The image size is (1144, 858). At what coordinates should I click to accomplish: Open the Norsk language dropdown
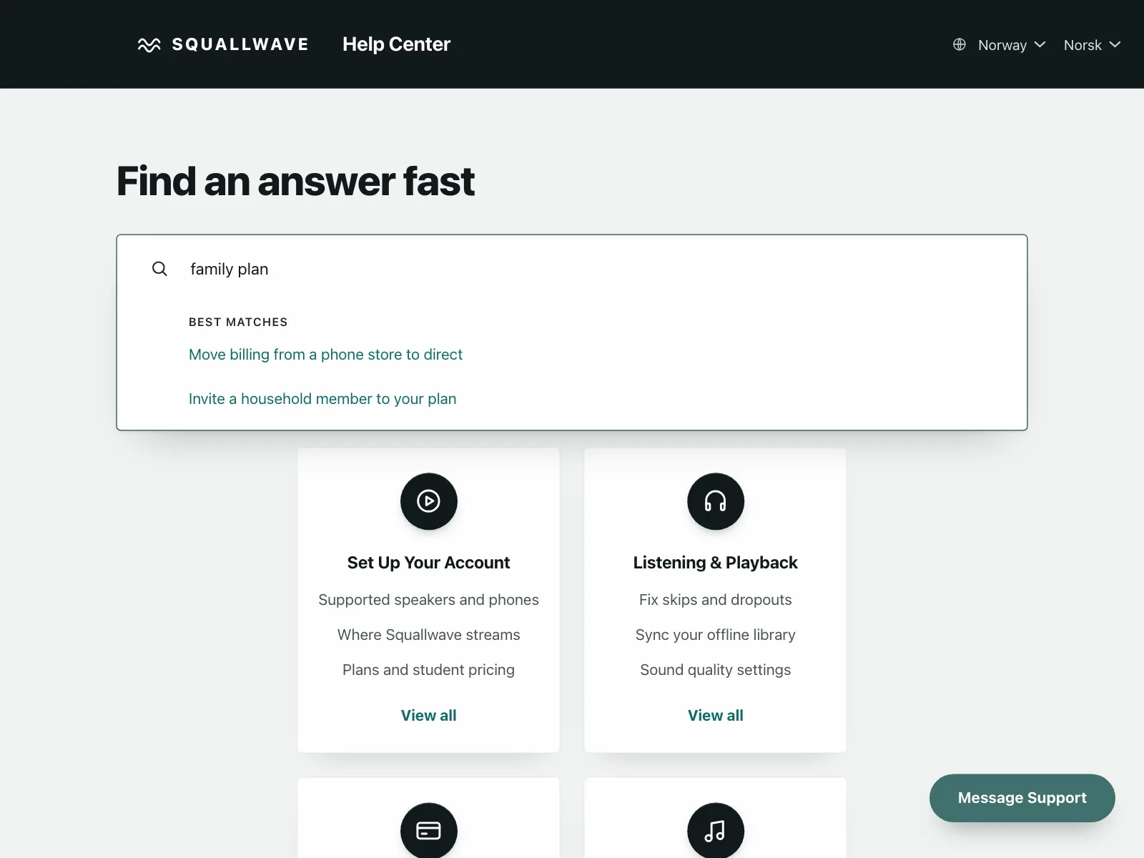coord(1092,44)
